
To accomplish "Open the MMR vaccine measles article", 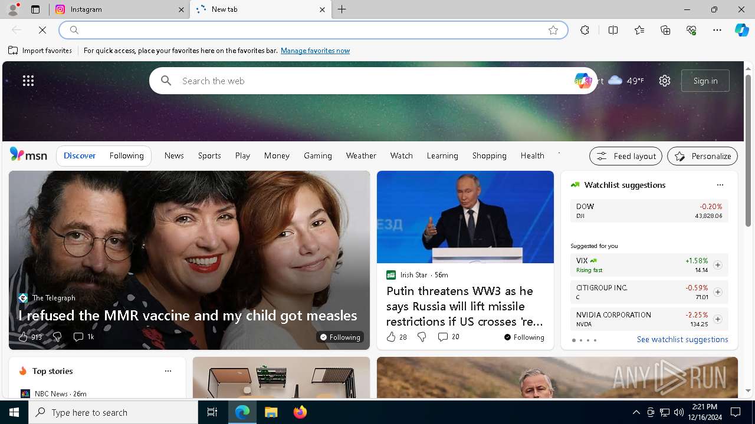I will [x=188, y=316].
